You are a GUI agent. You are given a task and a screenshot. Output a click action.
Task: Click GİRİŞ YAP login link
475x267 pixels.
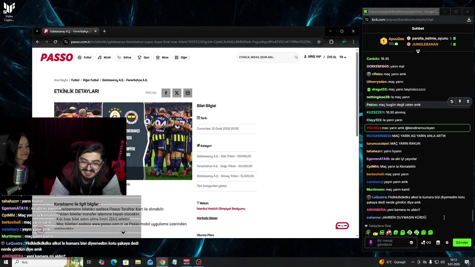pos(312,57)
